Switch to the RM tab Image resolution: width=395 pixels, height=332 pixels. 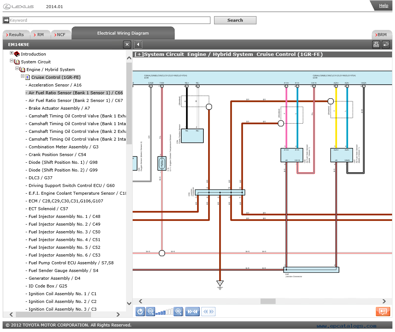pyautogui.click(x=40, y=35)
